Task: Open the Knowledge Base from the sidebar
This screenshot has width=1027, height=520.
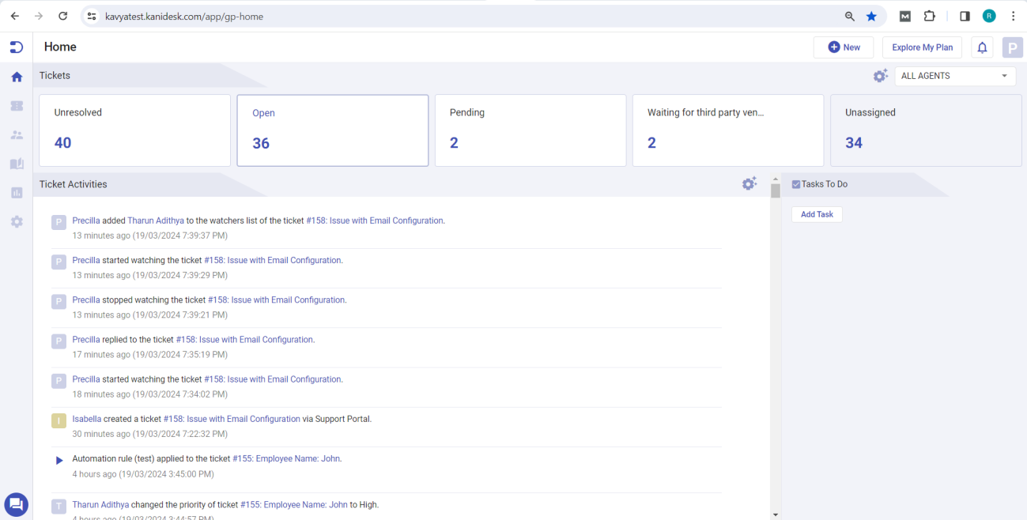Action: (16, 164)
